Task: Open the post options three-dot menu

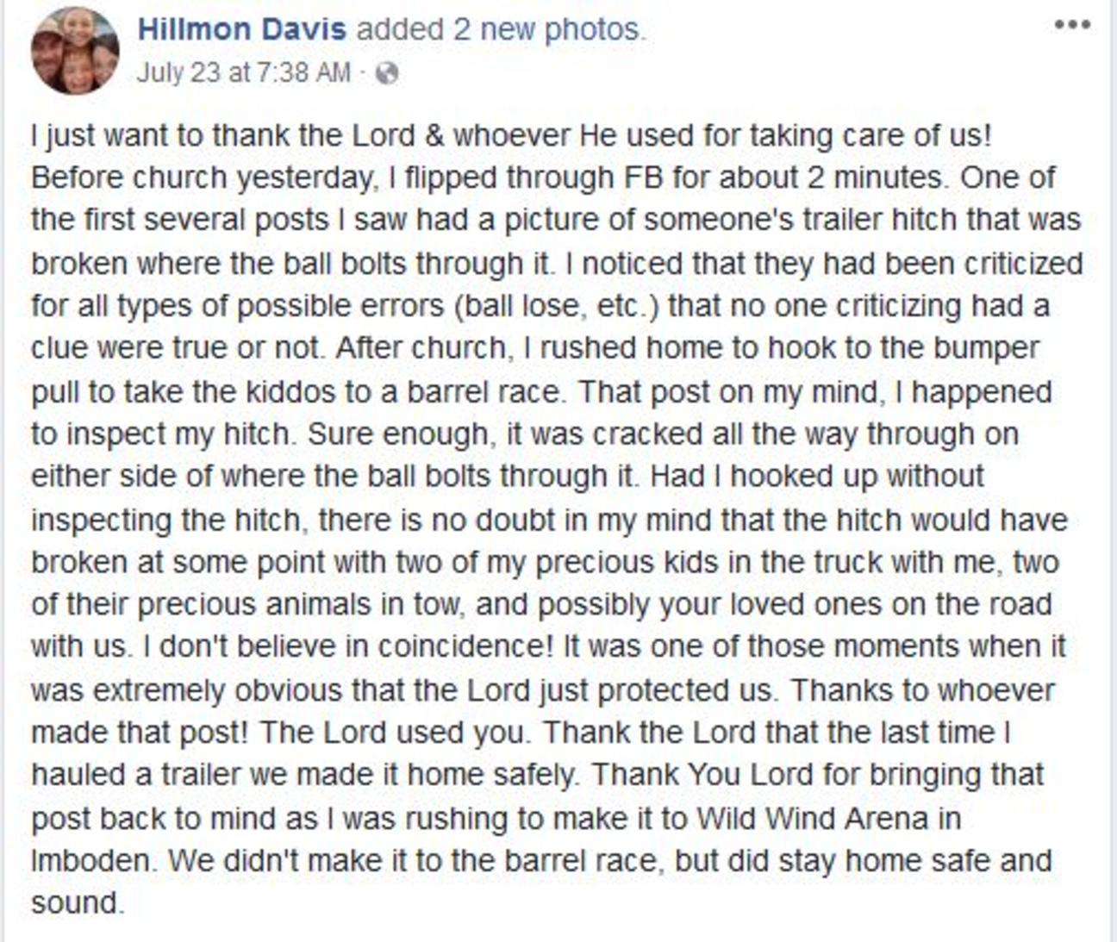Action: [1073, 24]
